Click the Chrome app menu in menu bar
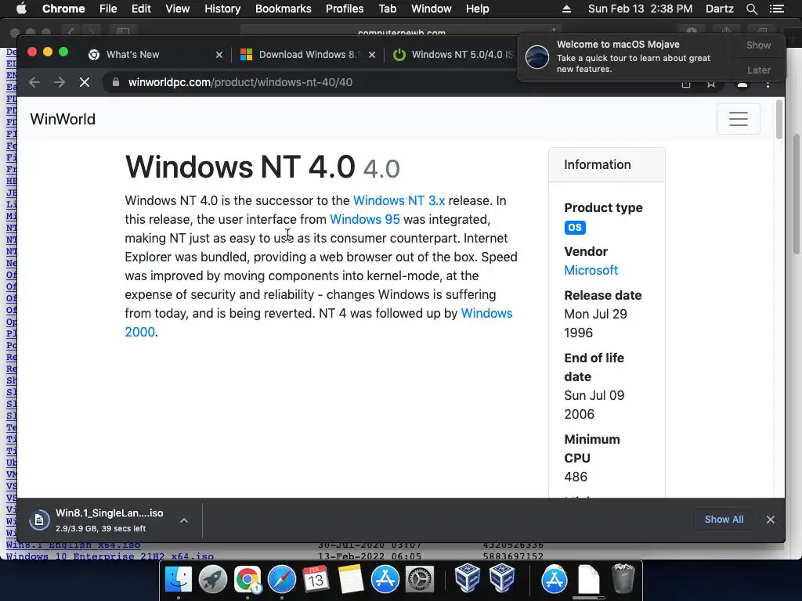The width and height of the screenshot is (802, 601). pos(63,9)
